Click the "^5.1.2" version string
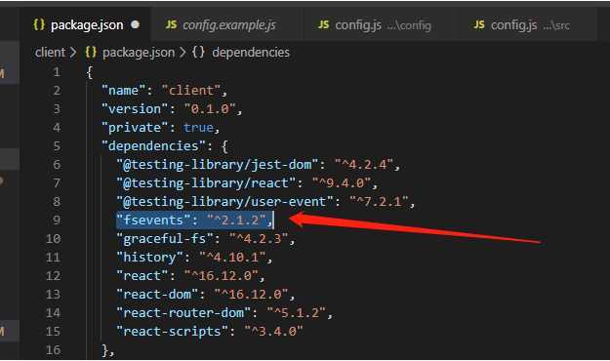The height and width of the screenshot is (361, 610). [297, 313]
